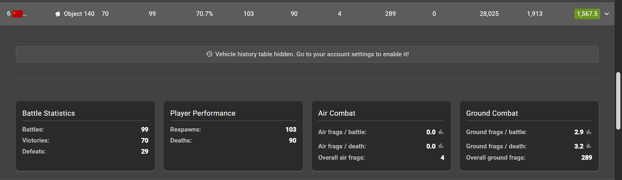The image size is (622, 180).
Task: Open the chart icon for Ground frags / death
Action: point(589,146)
